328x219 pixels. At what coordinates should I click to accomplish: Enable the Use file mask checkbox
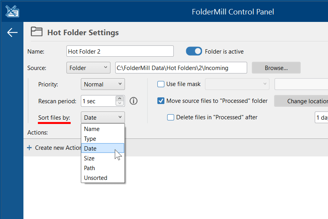[x=161, y=84]
